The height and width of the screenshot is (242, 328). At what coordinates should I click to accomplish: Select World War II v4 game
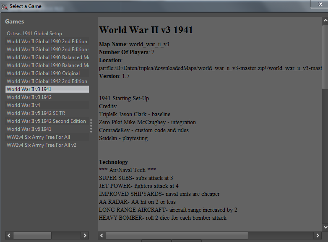pos(47,105)
